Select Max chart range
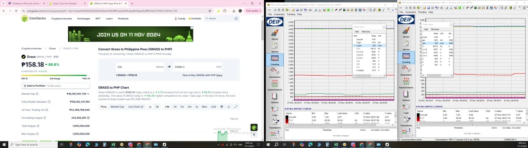Viewport: 528px width, 148px height. pyautogui.click(x=204, y=106)
